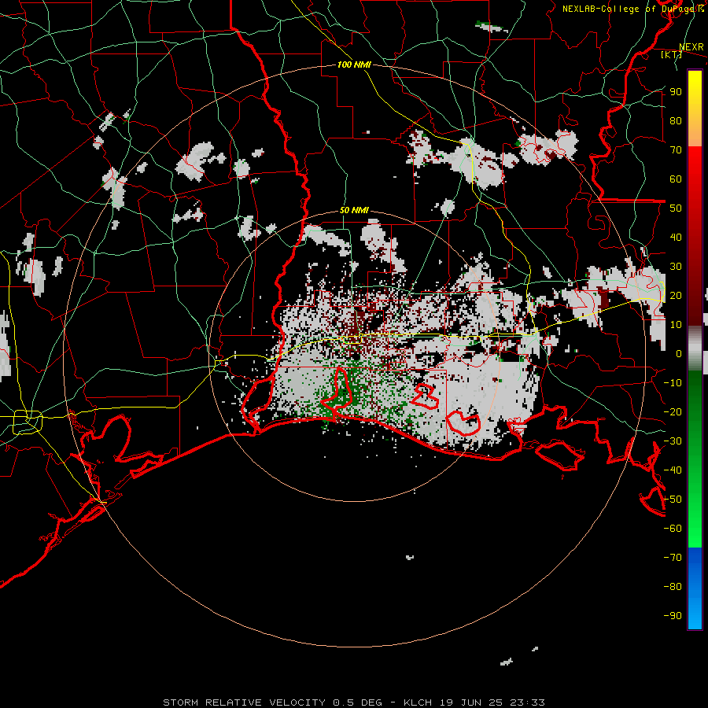The height and width of the screenshot is (708, 708).
Task: Click the "0.5 DEG" elevation text in caption
Action: 357,702
